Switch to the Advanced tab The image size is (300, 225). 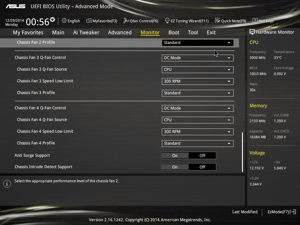pos(120,33)
